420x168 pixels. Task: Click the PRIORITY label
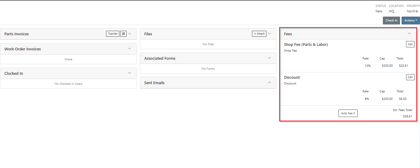click(x=413, y=6)
